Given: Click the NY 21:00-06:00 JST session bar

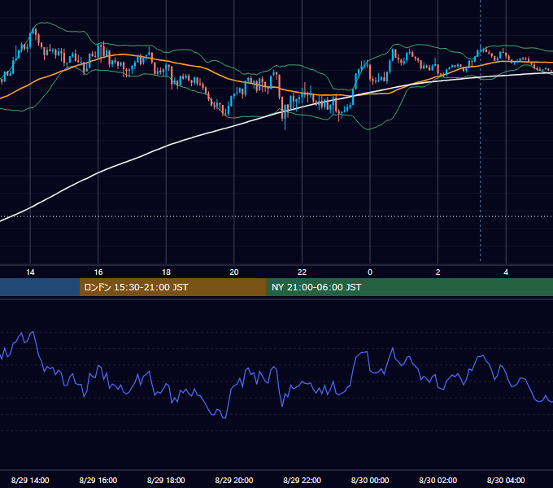Looking at the screenshot, I should tap(409, 287).
